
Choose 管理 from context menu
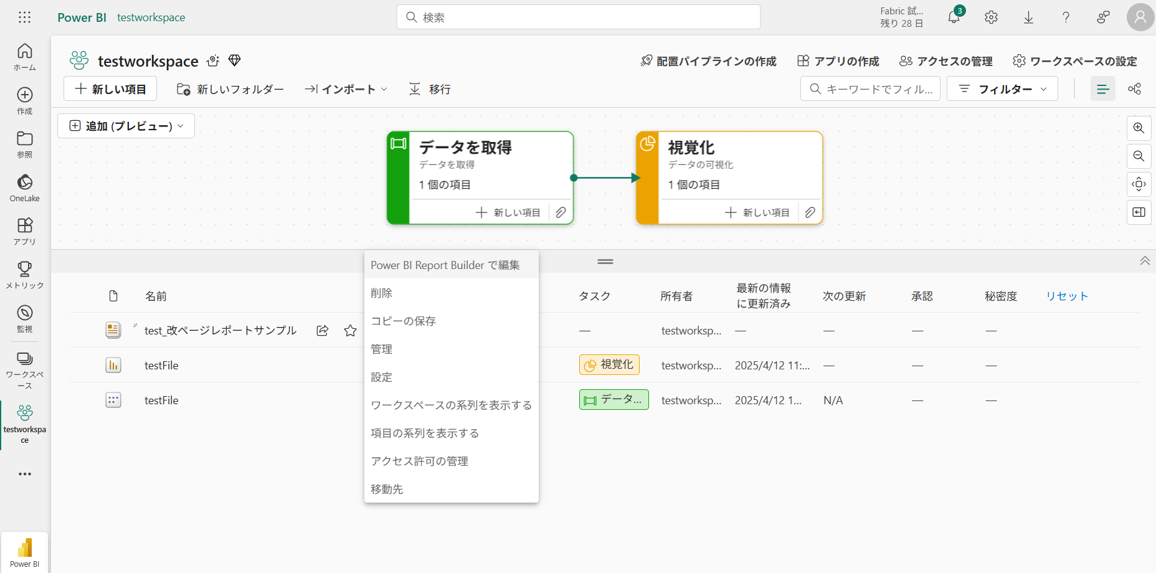(452, 349)
